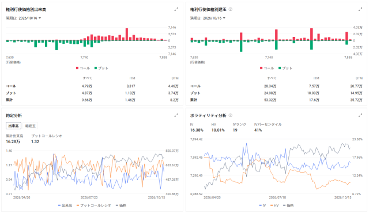Image resolution: width=369 pixels, height=213 pixels.
Task: Click the IVランク value 19
Action: 235,130
